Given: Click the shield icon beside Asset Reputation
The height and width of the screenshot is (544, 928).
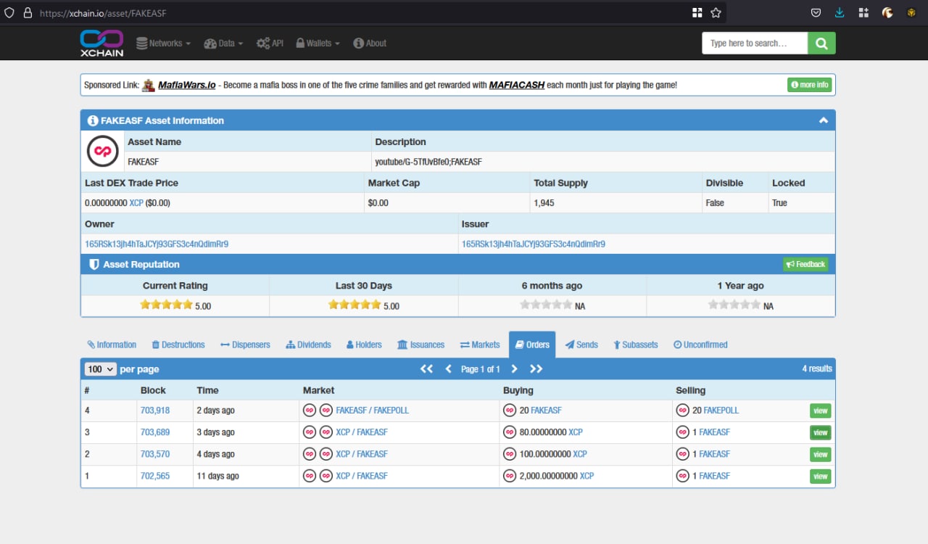Looking at the screenshot, I should 94,264.
